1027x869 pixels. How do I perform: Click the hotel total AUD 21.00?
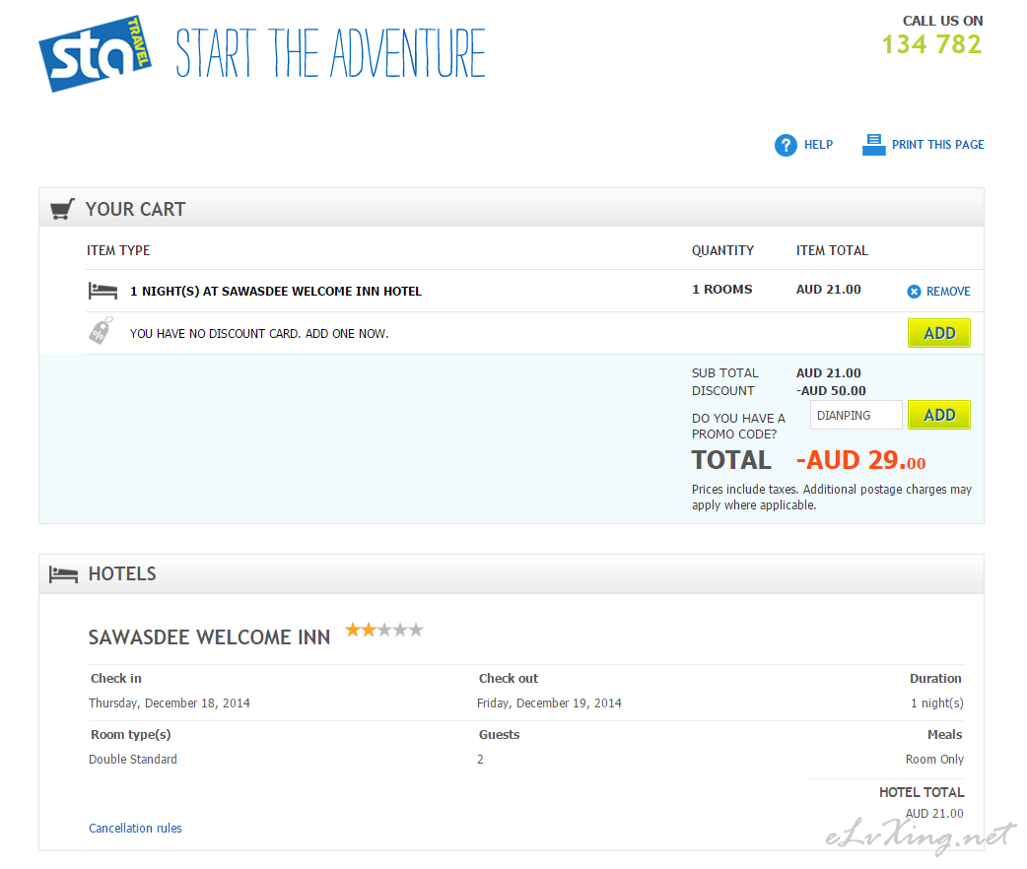[x=934, y=814]
